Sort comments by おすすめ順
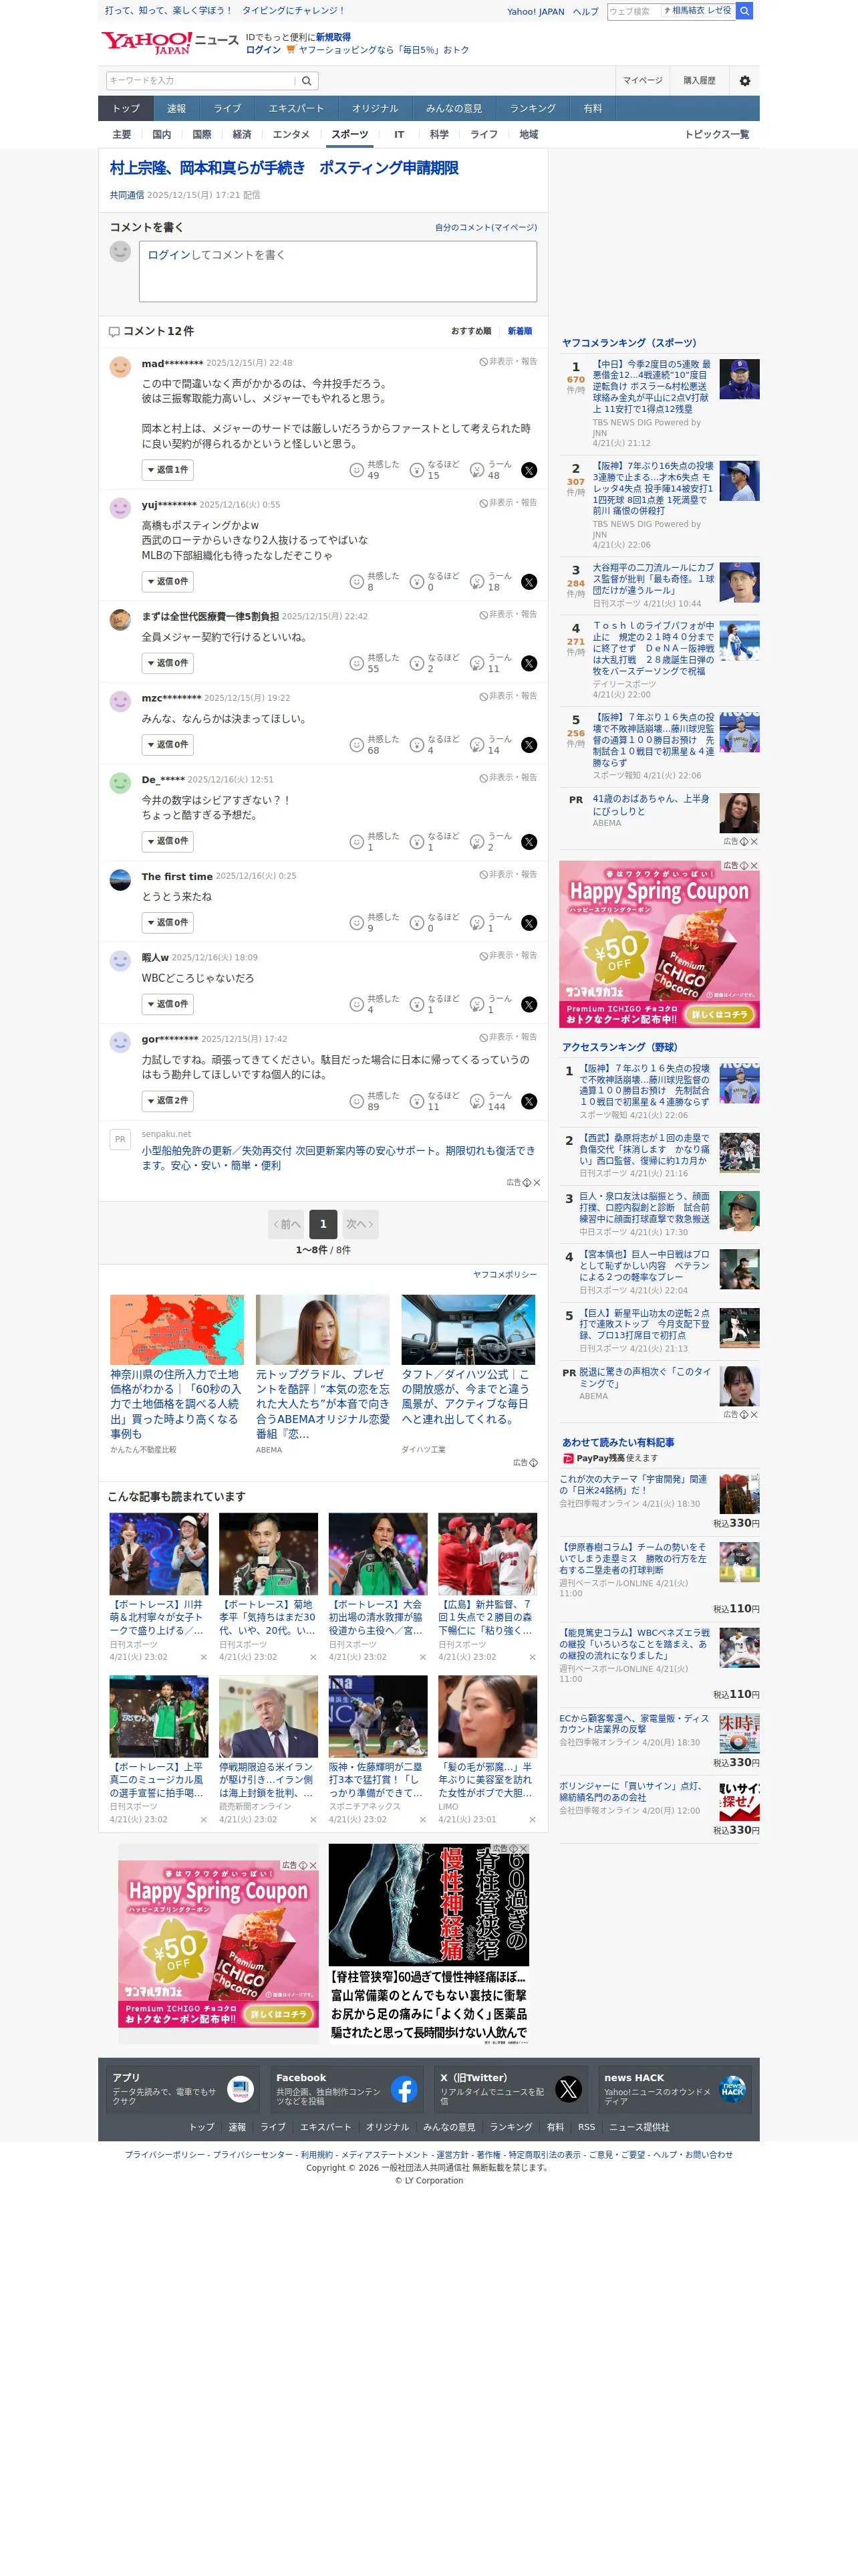Viewport: 858px width, 2576px height. point(470,331)
